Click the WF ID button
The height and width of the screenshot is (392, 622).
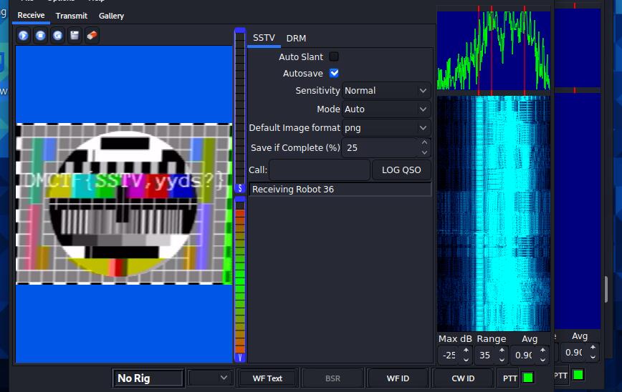point(398,378)
